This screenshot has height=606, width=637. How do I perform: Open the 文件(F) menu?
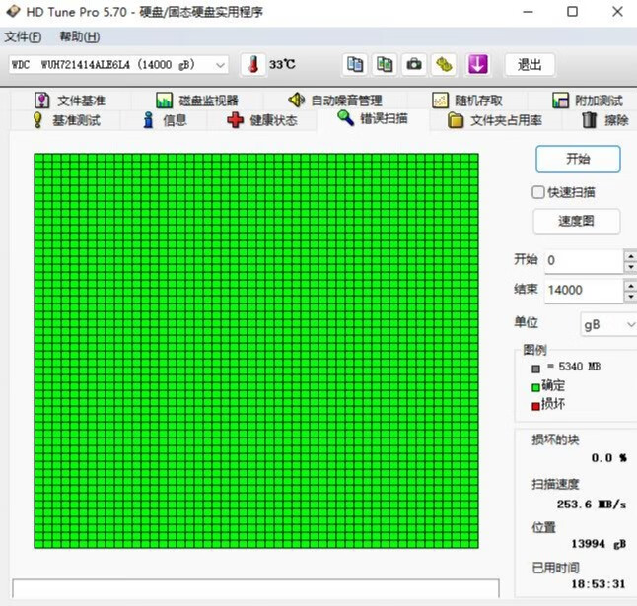click(23, 36)
